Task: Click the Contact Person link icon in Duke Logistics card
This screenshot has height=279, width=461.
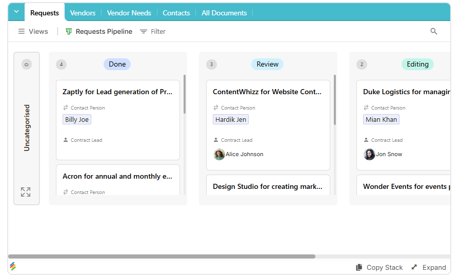Action: click(x=366, y=108)
